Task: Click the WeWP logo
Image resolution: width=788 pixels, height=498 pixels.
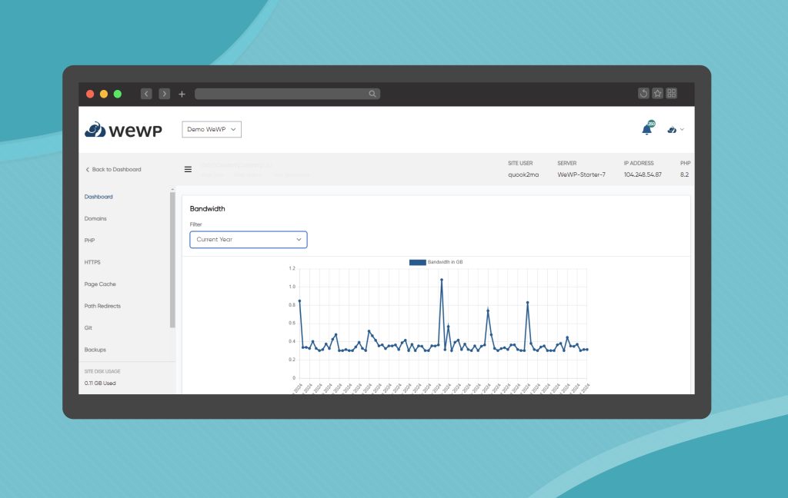Action: [x=123, y=129]
